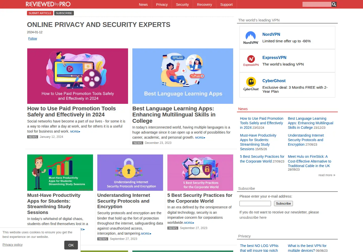
Task: Open sidebar link 5 Best Security Practices
Action: [x=262, y=159]
